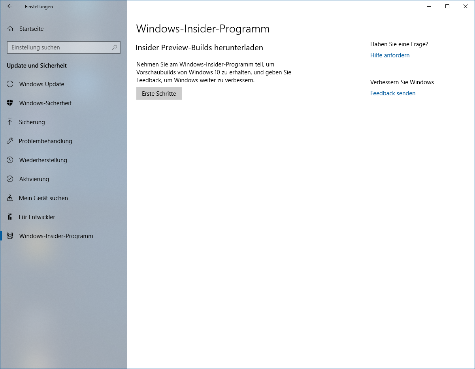
Task: Select Windows-Insider-Programm entry
Action: pyautogui.click(x=63, y=236)
